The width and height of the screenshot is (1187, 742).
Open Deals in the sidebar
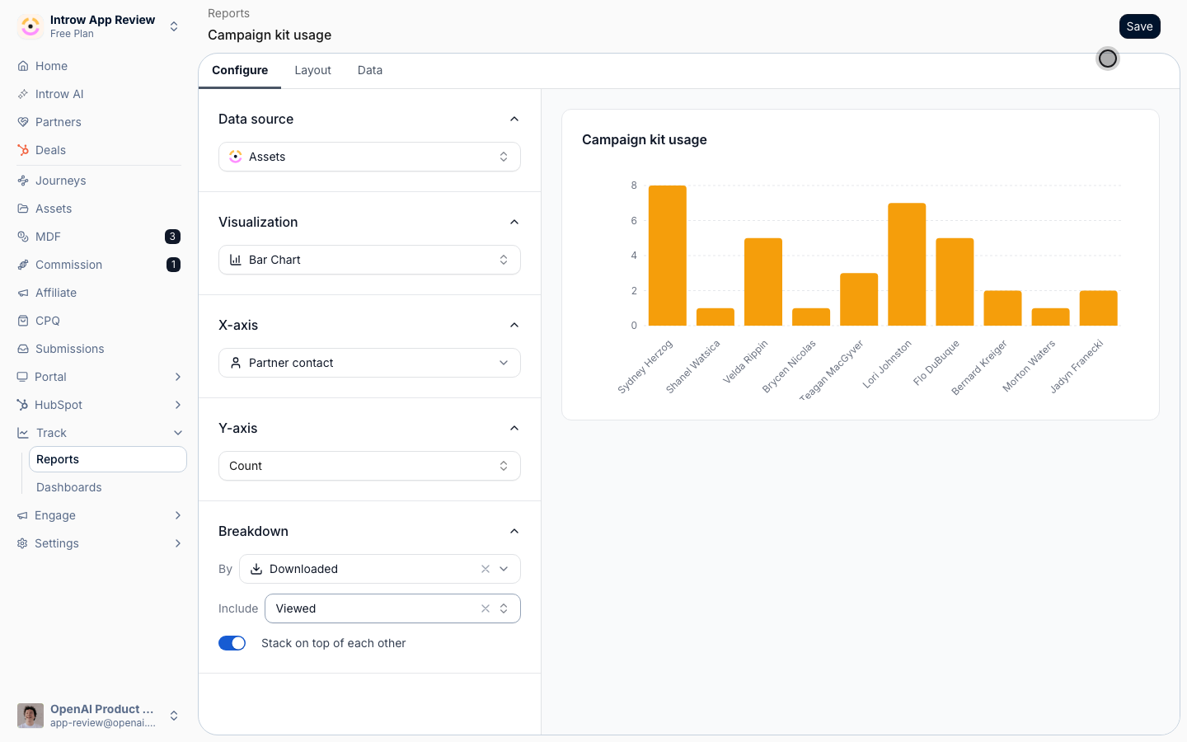point(99,150)
